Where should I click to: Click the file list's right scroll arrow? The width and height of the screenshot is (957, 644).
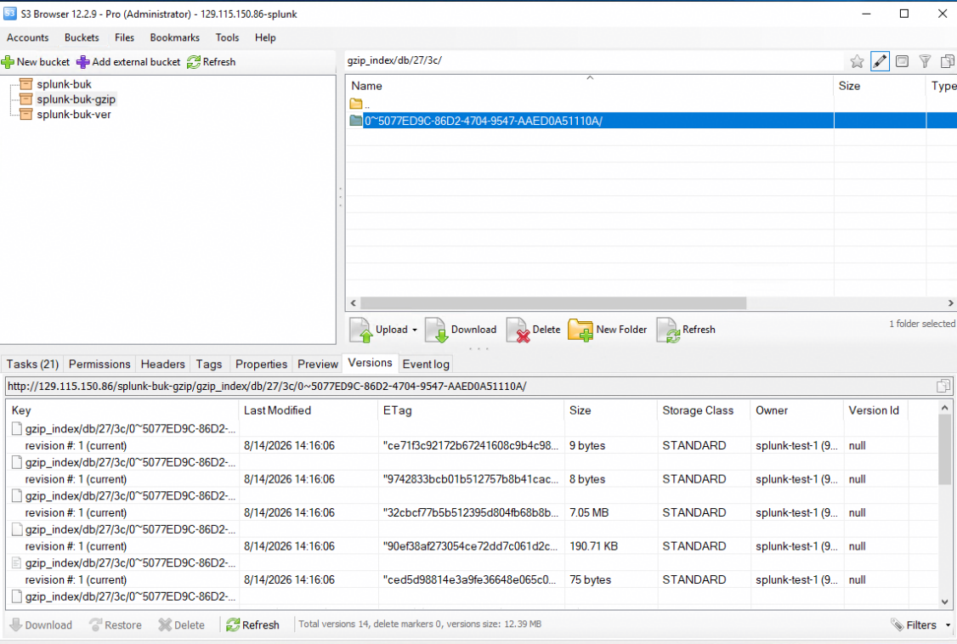click(950, 303)
